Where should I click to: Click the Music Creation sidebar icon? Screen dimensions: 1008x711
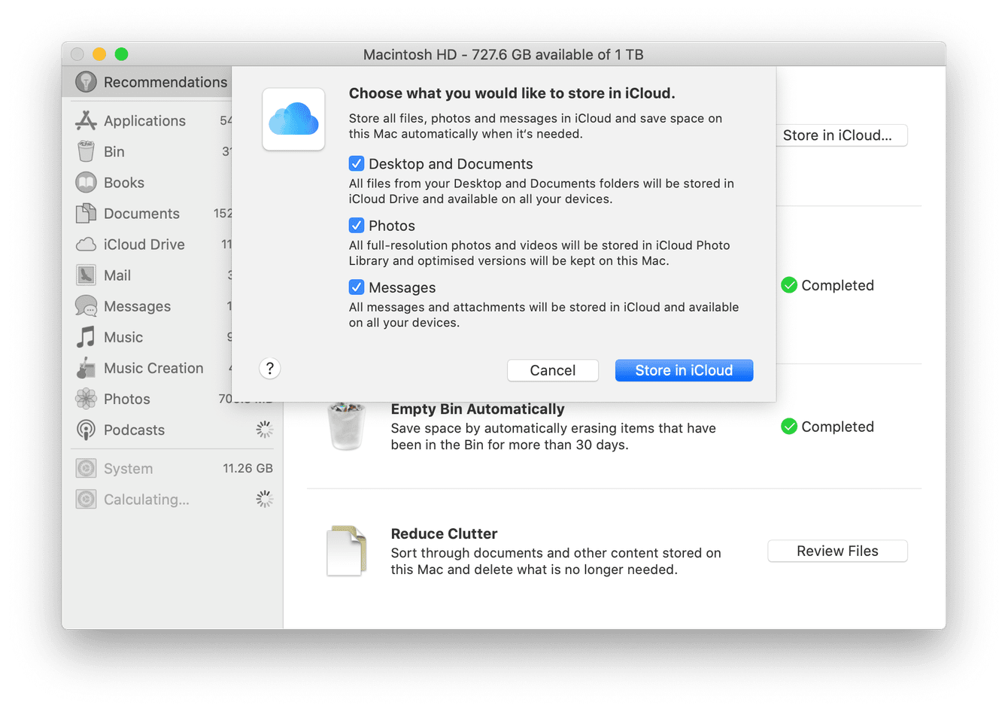coord(87,368)
